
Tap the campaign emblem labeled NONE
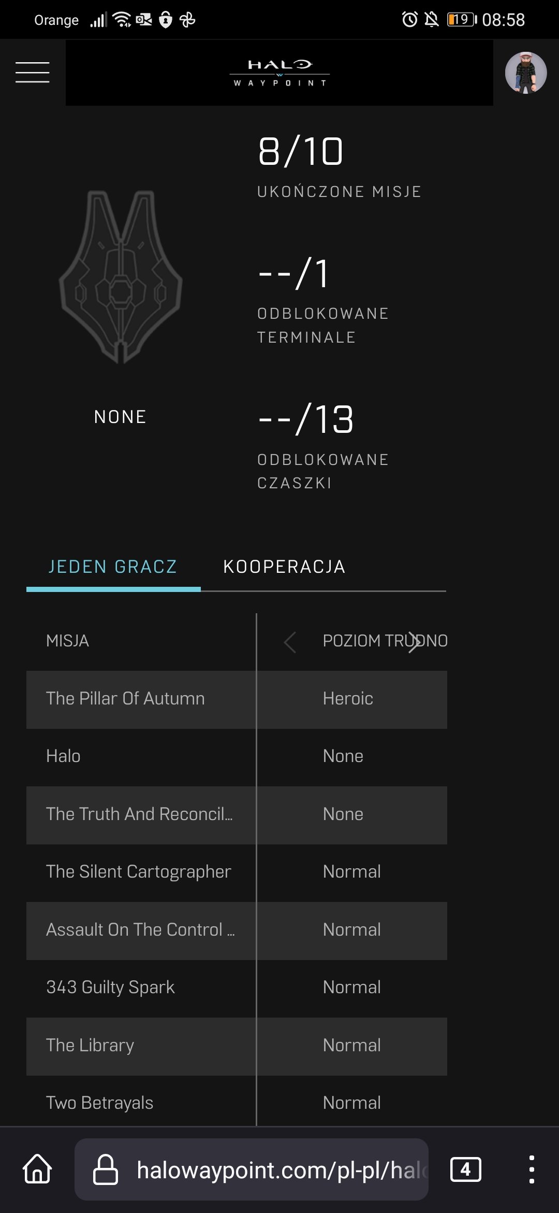[121, 277]
